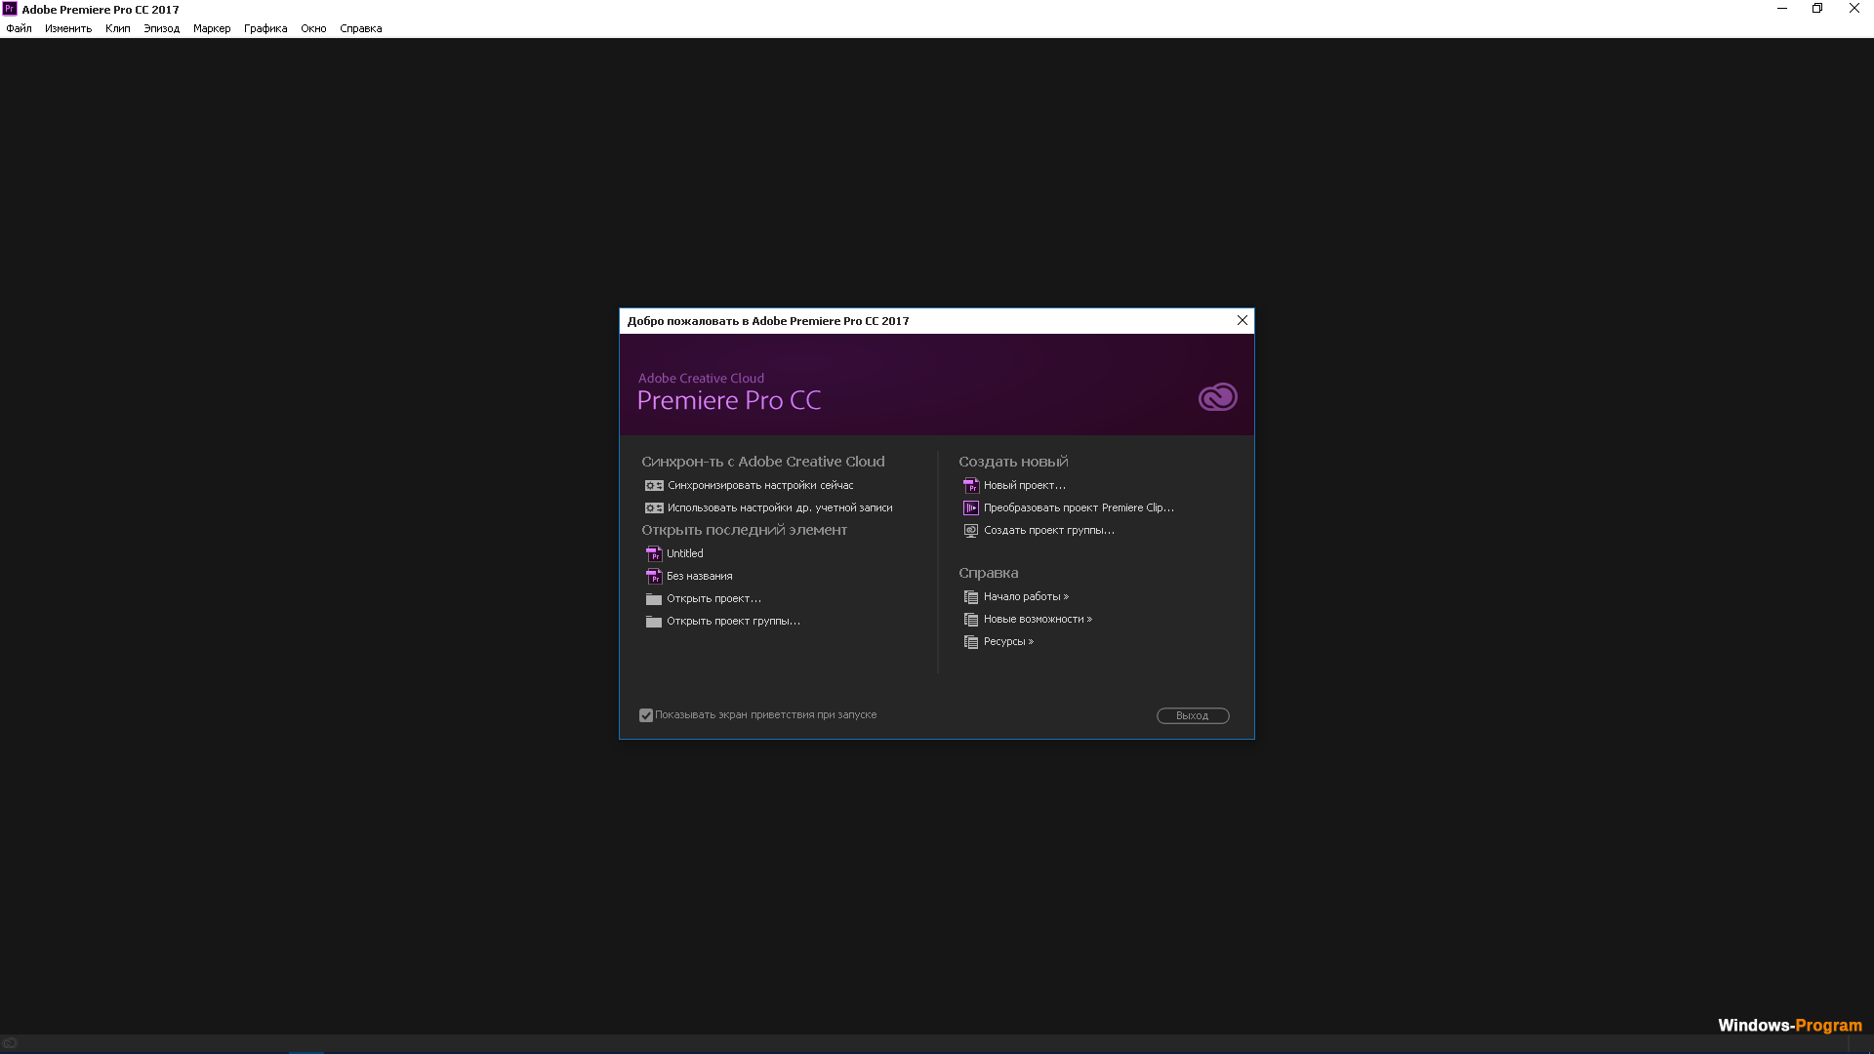Image resolution: width=1874 pixels, height=1054 pixels.
Task: Open the Файл menu
Action: pyautogui.click(x=18, y=28)
